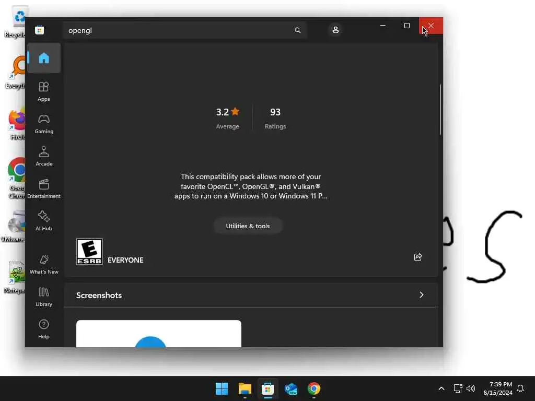Image resolution: width=535 pixels, height=401 pixels.
Task: Launch Chrome from the taskbar
Action: click(314, 388)
